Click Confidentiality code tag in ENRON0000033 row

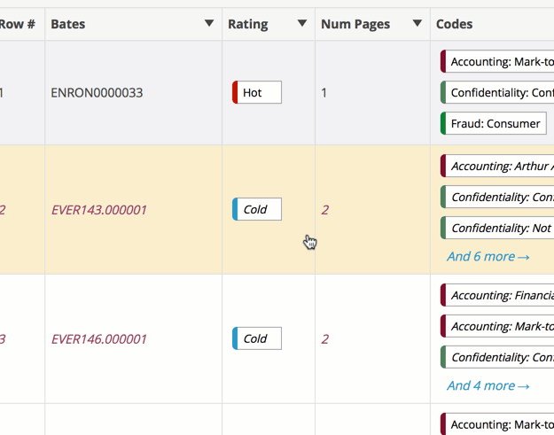coord(497,92)
